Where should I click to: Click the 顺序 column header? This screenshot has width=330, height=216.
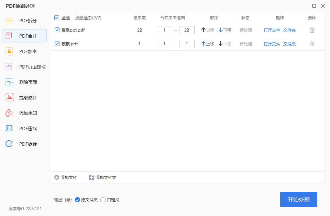[214, 17]
